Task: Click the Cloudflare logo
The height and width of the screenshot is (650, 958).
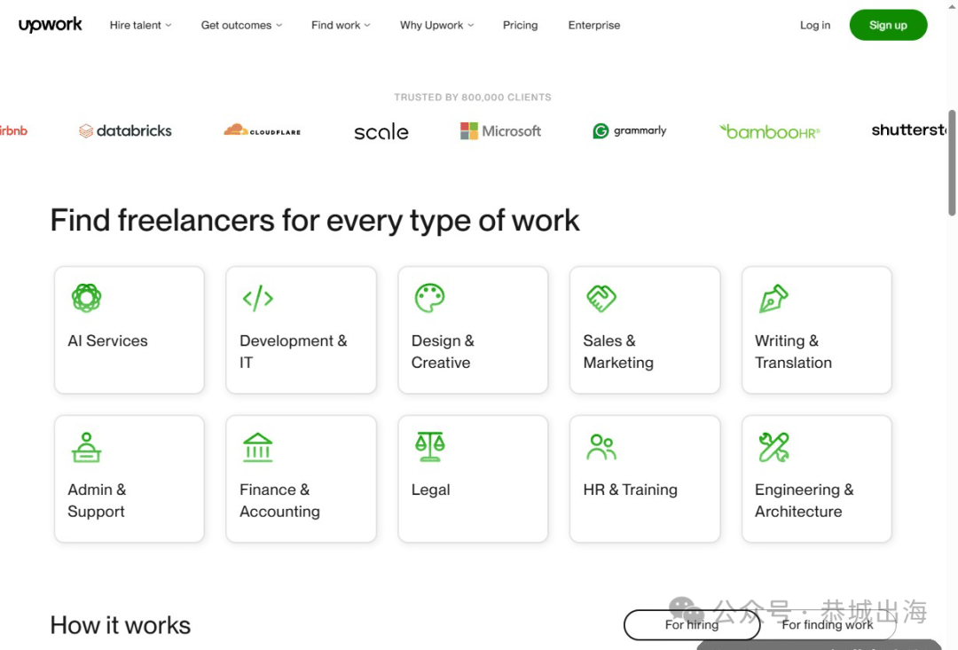Action: click(262, 130)
